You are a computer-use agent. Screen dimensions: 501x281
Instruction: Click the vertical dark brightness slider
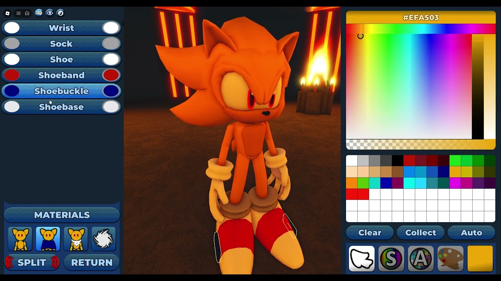point(478,87)
